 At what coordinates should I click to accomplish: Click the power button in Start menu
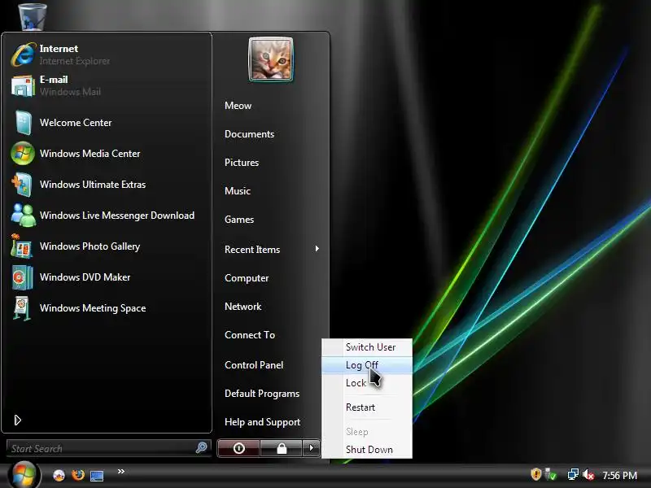click(x=238, y=448)
